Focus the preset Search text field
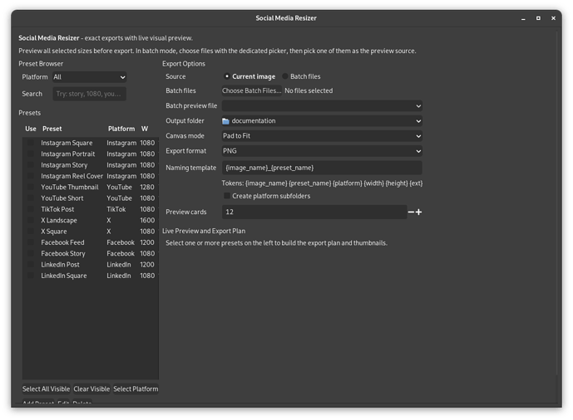Screen dimensions: 573x420 [89, 94]
